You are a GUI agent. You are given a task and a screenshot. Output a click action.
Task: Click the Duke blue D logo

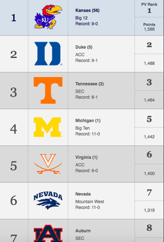pos(48,54)
